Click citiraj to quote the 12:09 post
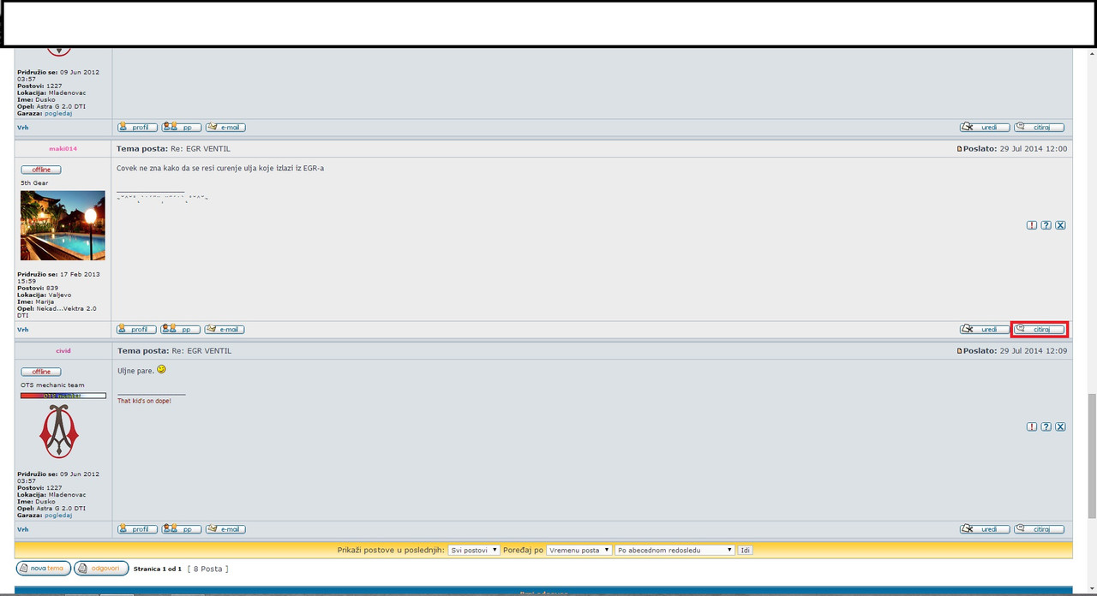 click(x=1039, y=529)
